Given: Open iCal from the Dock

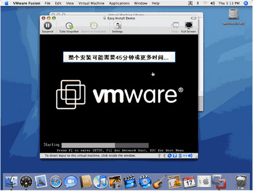Looking at the screenshot, I should pos(189,182).
